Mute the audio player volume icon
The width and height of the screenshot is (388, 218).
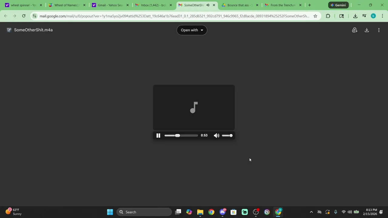pyautogui.click(x=216, y=136)
